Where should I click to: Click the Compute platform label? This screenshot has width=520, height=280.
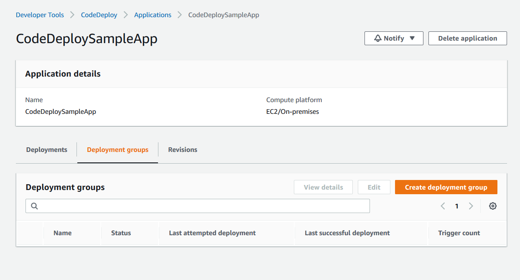[294, 100]
